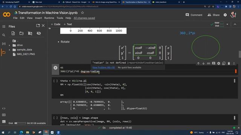
Task: Expand the drive folder
Action: tap(9, 45)
